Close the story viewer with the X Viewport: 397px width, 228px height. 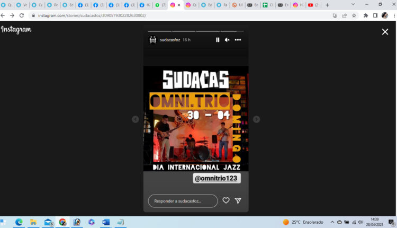tap(385, 32)
